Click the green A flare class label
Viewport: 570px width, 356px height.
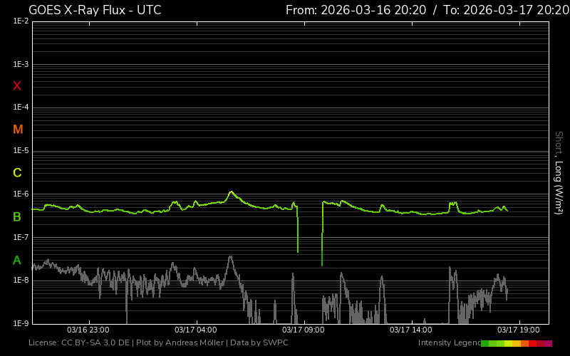pos(16,260)
